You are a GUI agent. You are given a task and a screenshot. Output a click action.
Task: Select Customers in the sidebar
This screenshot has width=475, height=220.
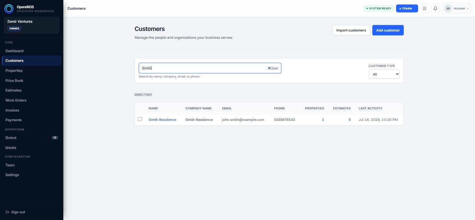pos(32,61)
